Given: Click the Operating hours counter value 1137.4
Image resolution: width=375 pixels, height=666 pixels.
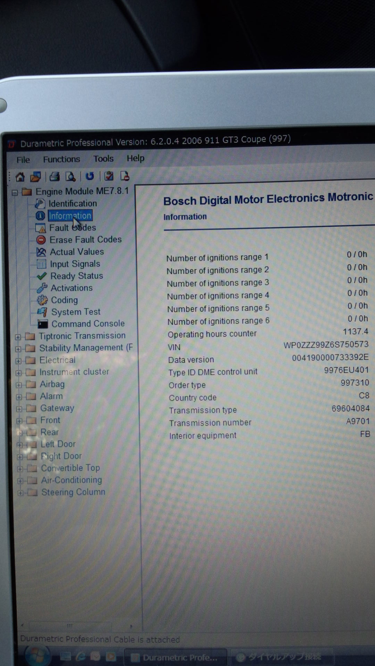Looking at the screenshot, I should tap(356, 332).
